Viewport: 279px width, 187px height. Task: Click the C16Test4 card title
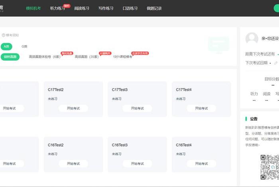click(184, 145)
